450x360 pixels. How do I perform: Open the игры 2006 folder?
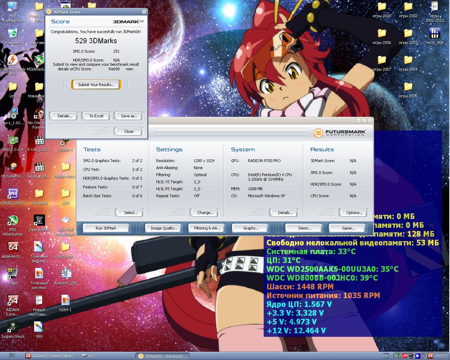pyautogui.click(x=382, y=36)
